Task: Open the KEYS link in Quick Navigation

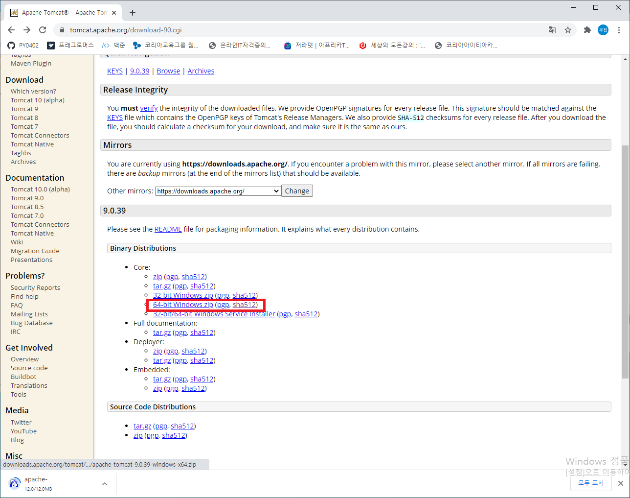Action: pyautogui.click(x=115, y=71)
